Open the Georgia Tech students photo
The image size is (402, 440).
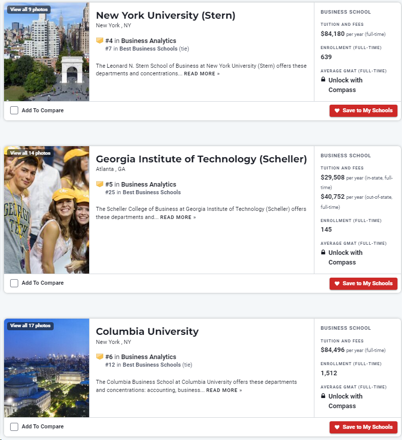[47, 210]
